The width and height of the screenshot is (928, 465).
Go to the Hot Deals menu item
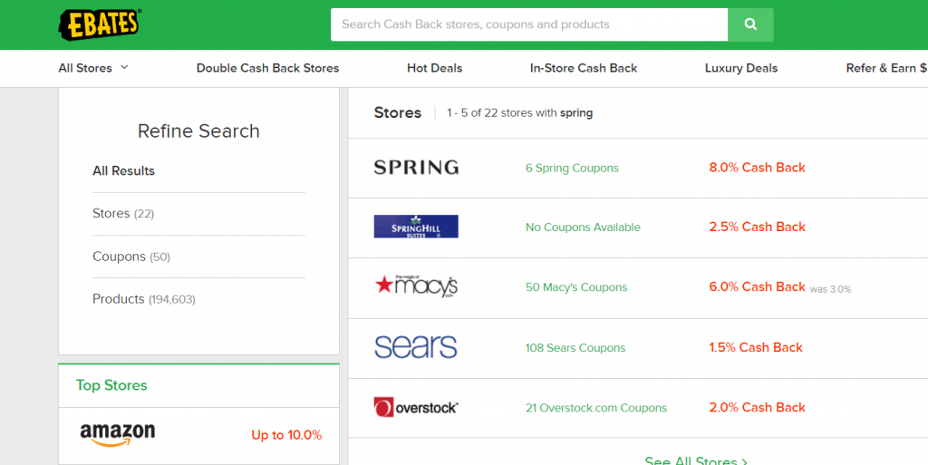(x=434, y=68)
